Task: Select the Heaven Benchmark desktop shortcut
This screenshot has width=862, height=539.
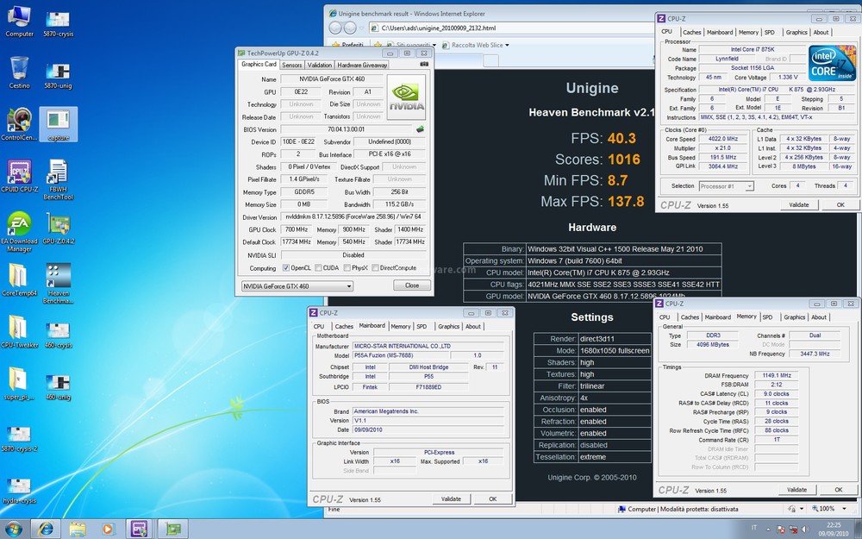Action: [59, 284]
